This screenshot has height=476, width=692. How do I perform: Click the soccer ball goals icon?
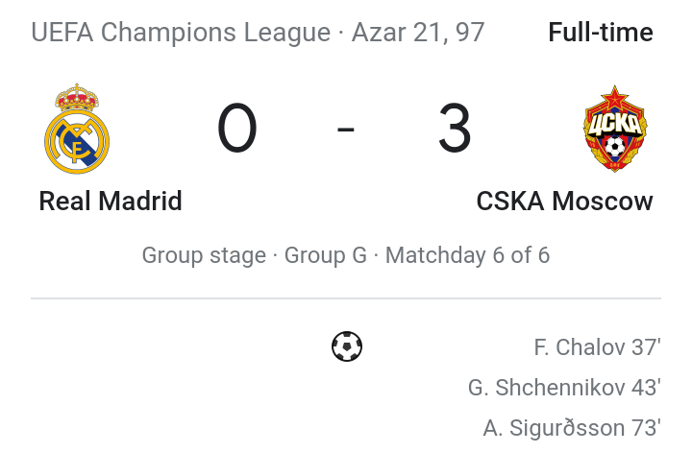347,346
